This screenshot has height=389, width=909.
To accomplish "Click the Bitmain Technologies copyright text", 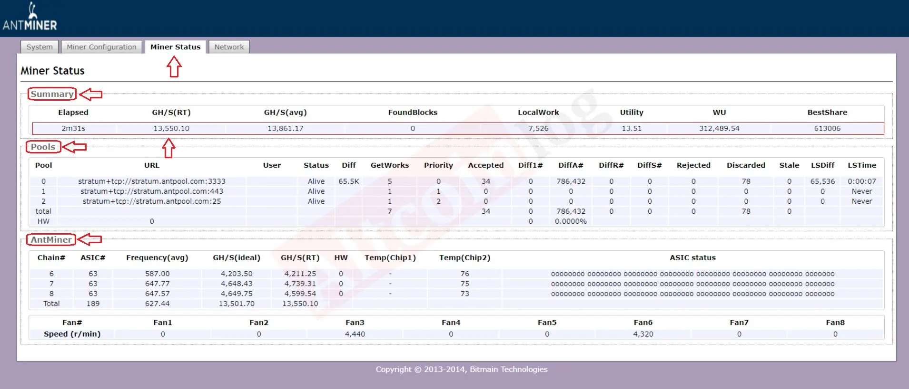I will pyautogui.click(x=462, y=370).
